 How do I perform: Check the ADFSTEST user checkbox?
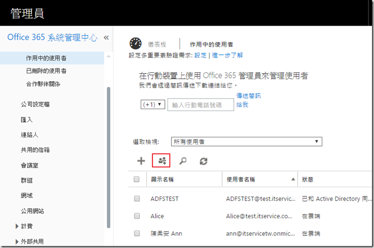click(137, 199)
